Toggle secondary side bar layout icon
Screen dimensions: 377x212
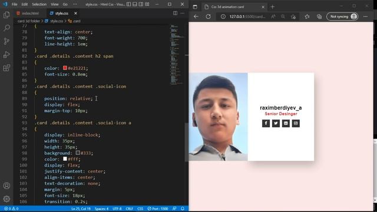(141, 4)
